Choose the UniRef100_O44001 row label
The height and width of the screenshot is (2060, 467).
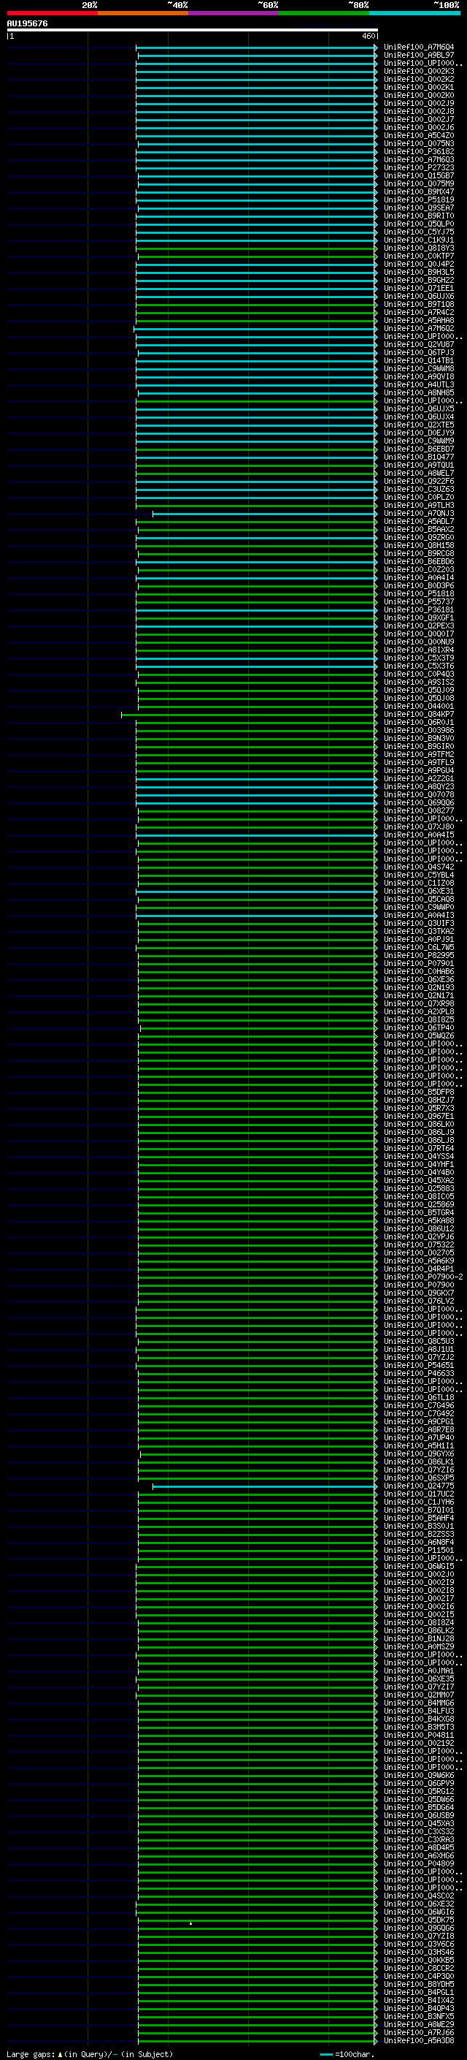click(x=418, y=706)
